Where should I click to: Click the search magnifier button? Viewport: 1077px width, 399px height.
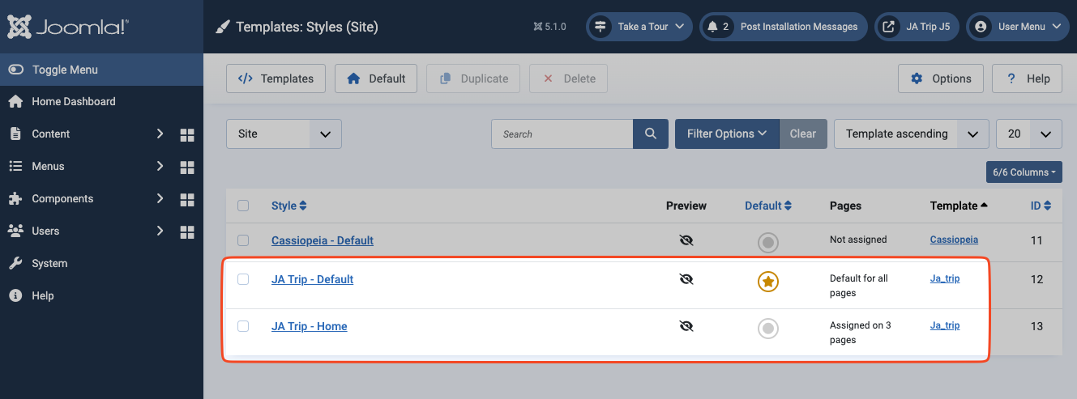[x=650, y=134]
